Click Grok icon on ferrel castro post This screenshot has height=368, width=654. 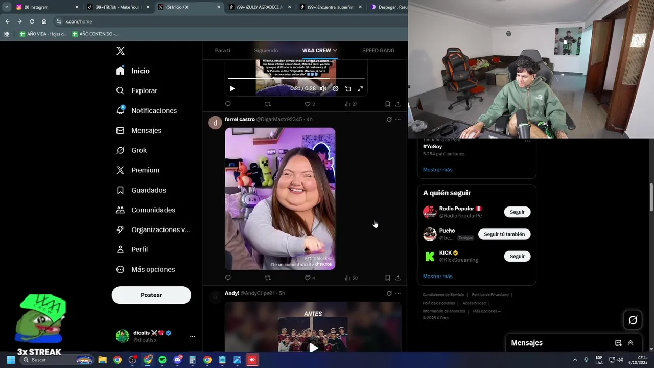click(x=389, y=119)
